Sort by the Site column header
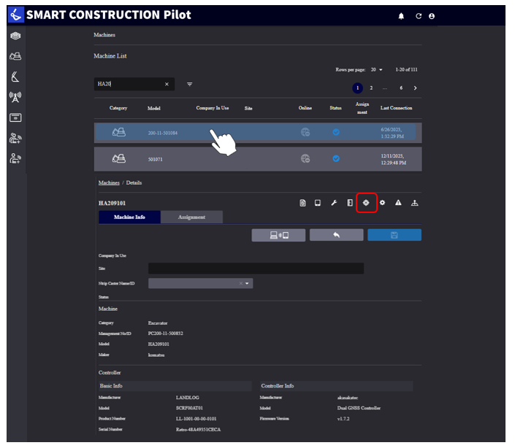 (248, 108)
